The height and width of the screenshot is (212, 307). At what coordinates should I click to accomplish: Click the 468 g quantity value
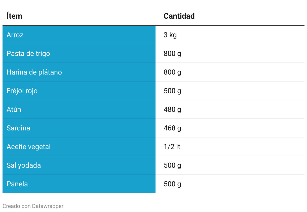coord(172,128)
